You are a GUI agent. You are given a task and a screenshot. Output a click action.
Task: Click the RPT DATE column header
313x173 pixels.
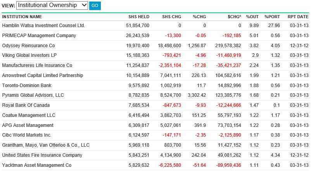(x=298, y=17)
